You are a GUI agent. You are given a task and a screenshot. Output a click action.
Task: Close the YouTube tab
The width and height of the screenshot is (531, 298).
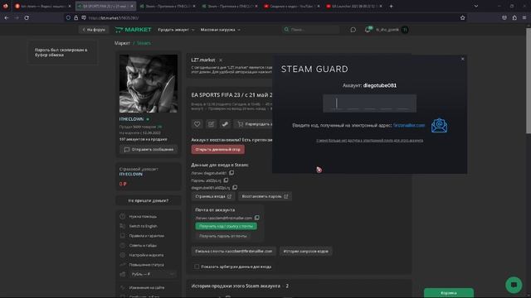tap(319, 6)
